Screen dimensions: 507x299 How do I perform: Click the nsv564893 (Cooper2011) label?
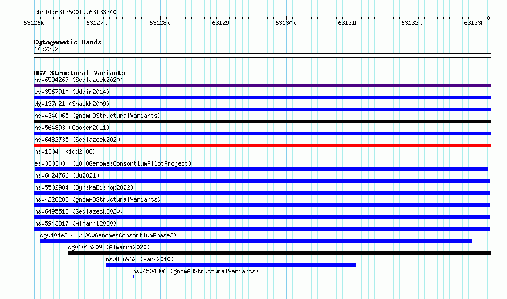(72, 128)
